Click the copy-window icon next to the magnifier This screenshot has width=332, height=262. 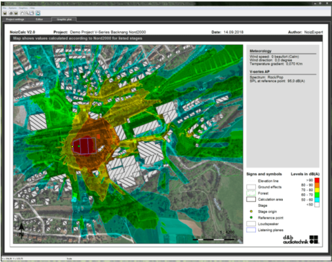coord(32,13)
